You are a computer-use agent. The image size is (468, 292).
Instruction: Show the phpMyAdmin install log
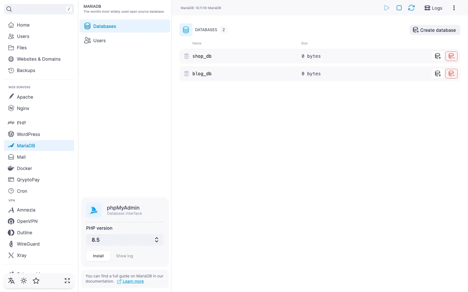tap(124, 256)
